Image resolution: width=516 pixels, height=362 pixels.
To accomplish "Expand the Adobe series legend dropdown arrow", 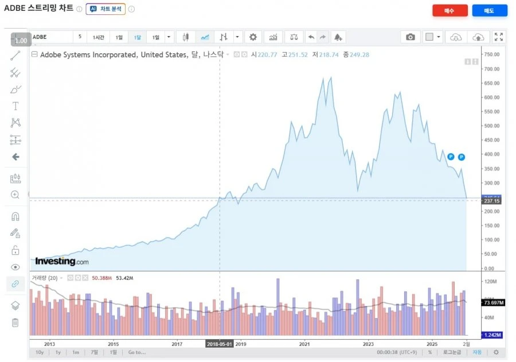I will pyautogui.click(x=228, y=55).
